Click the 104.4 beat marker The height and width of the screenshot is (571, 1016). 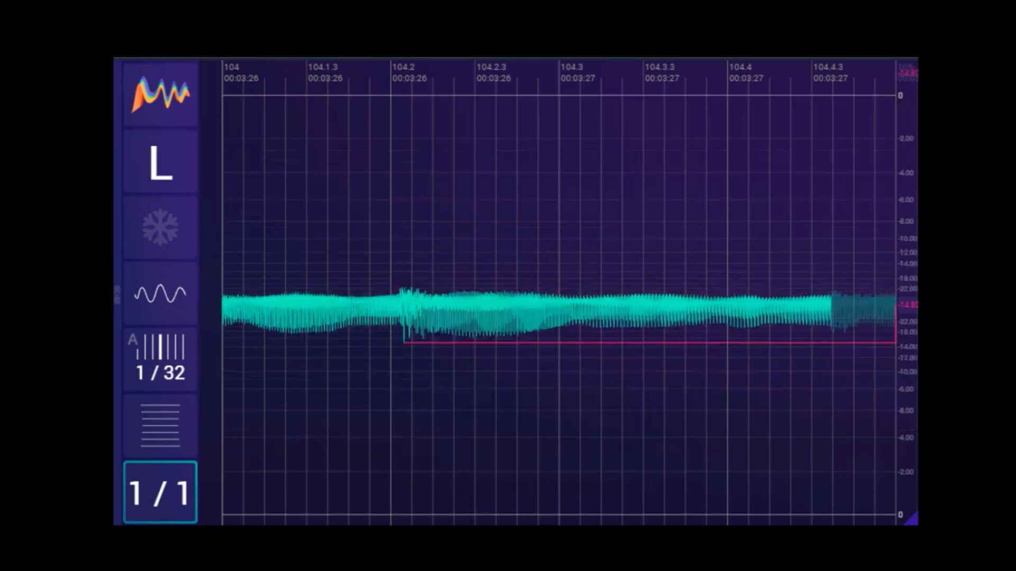(x=740, y=67)
